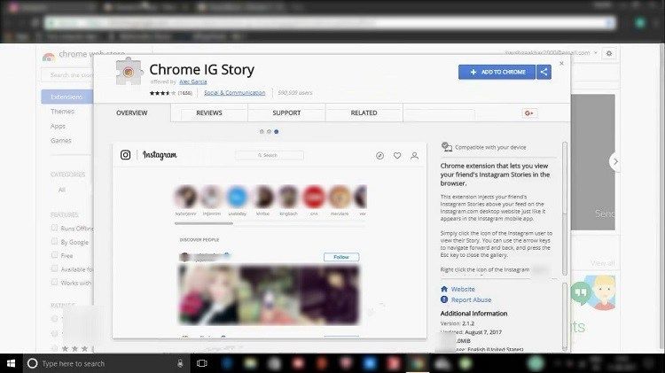Click the Chrome profile avatar icon
Image resolution: width=665 pixels, height=373 pixels.
(x=640, y=22)
